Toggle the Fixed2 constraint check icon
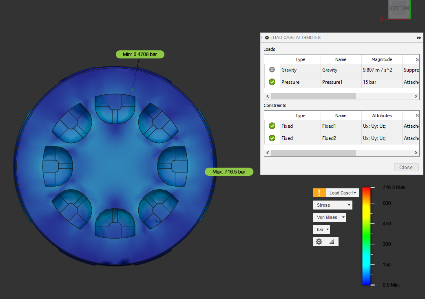The height and width of the screenshot is (299, 425). (x=272, y=138)
